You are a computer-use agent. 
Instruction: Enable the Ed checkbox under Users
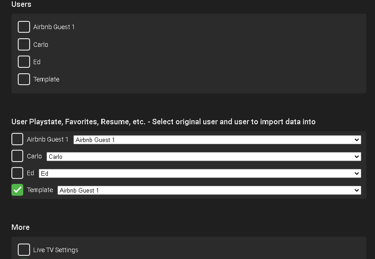click(x=24, y=61)
